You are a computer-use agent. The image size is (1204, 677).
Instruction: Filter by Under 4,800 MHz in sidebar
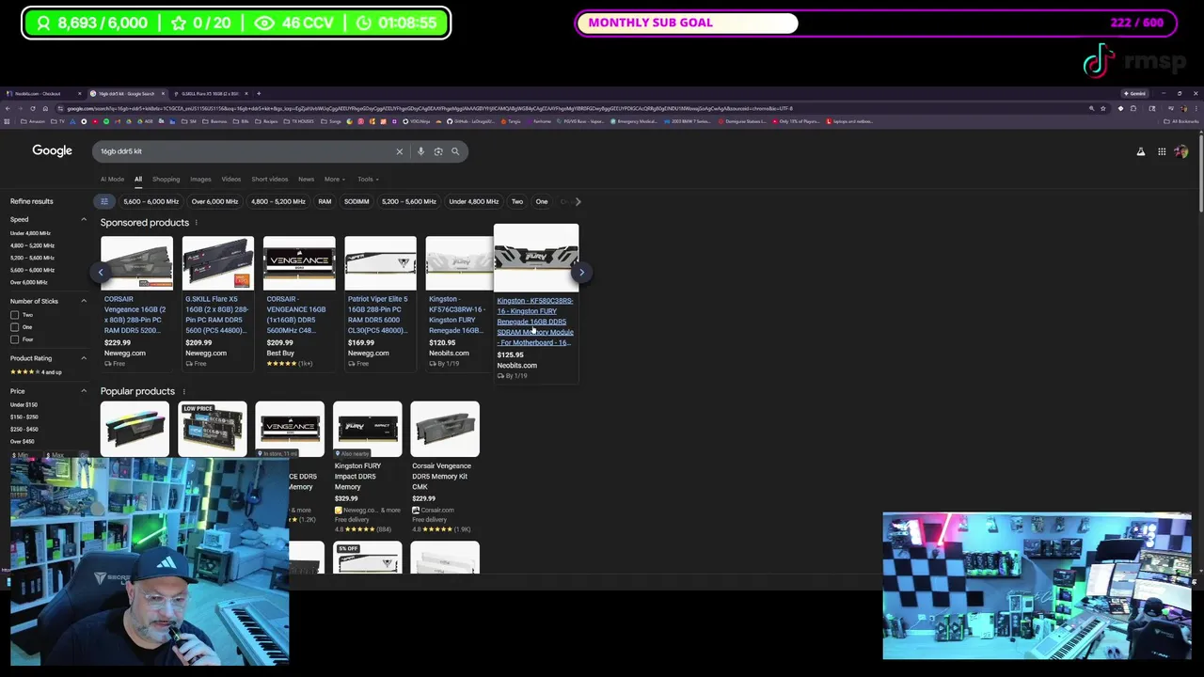[x=30, y=233]
